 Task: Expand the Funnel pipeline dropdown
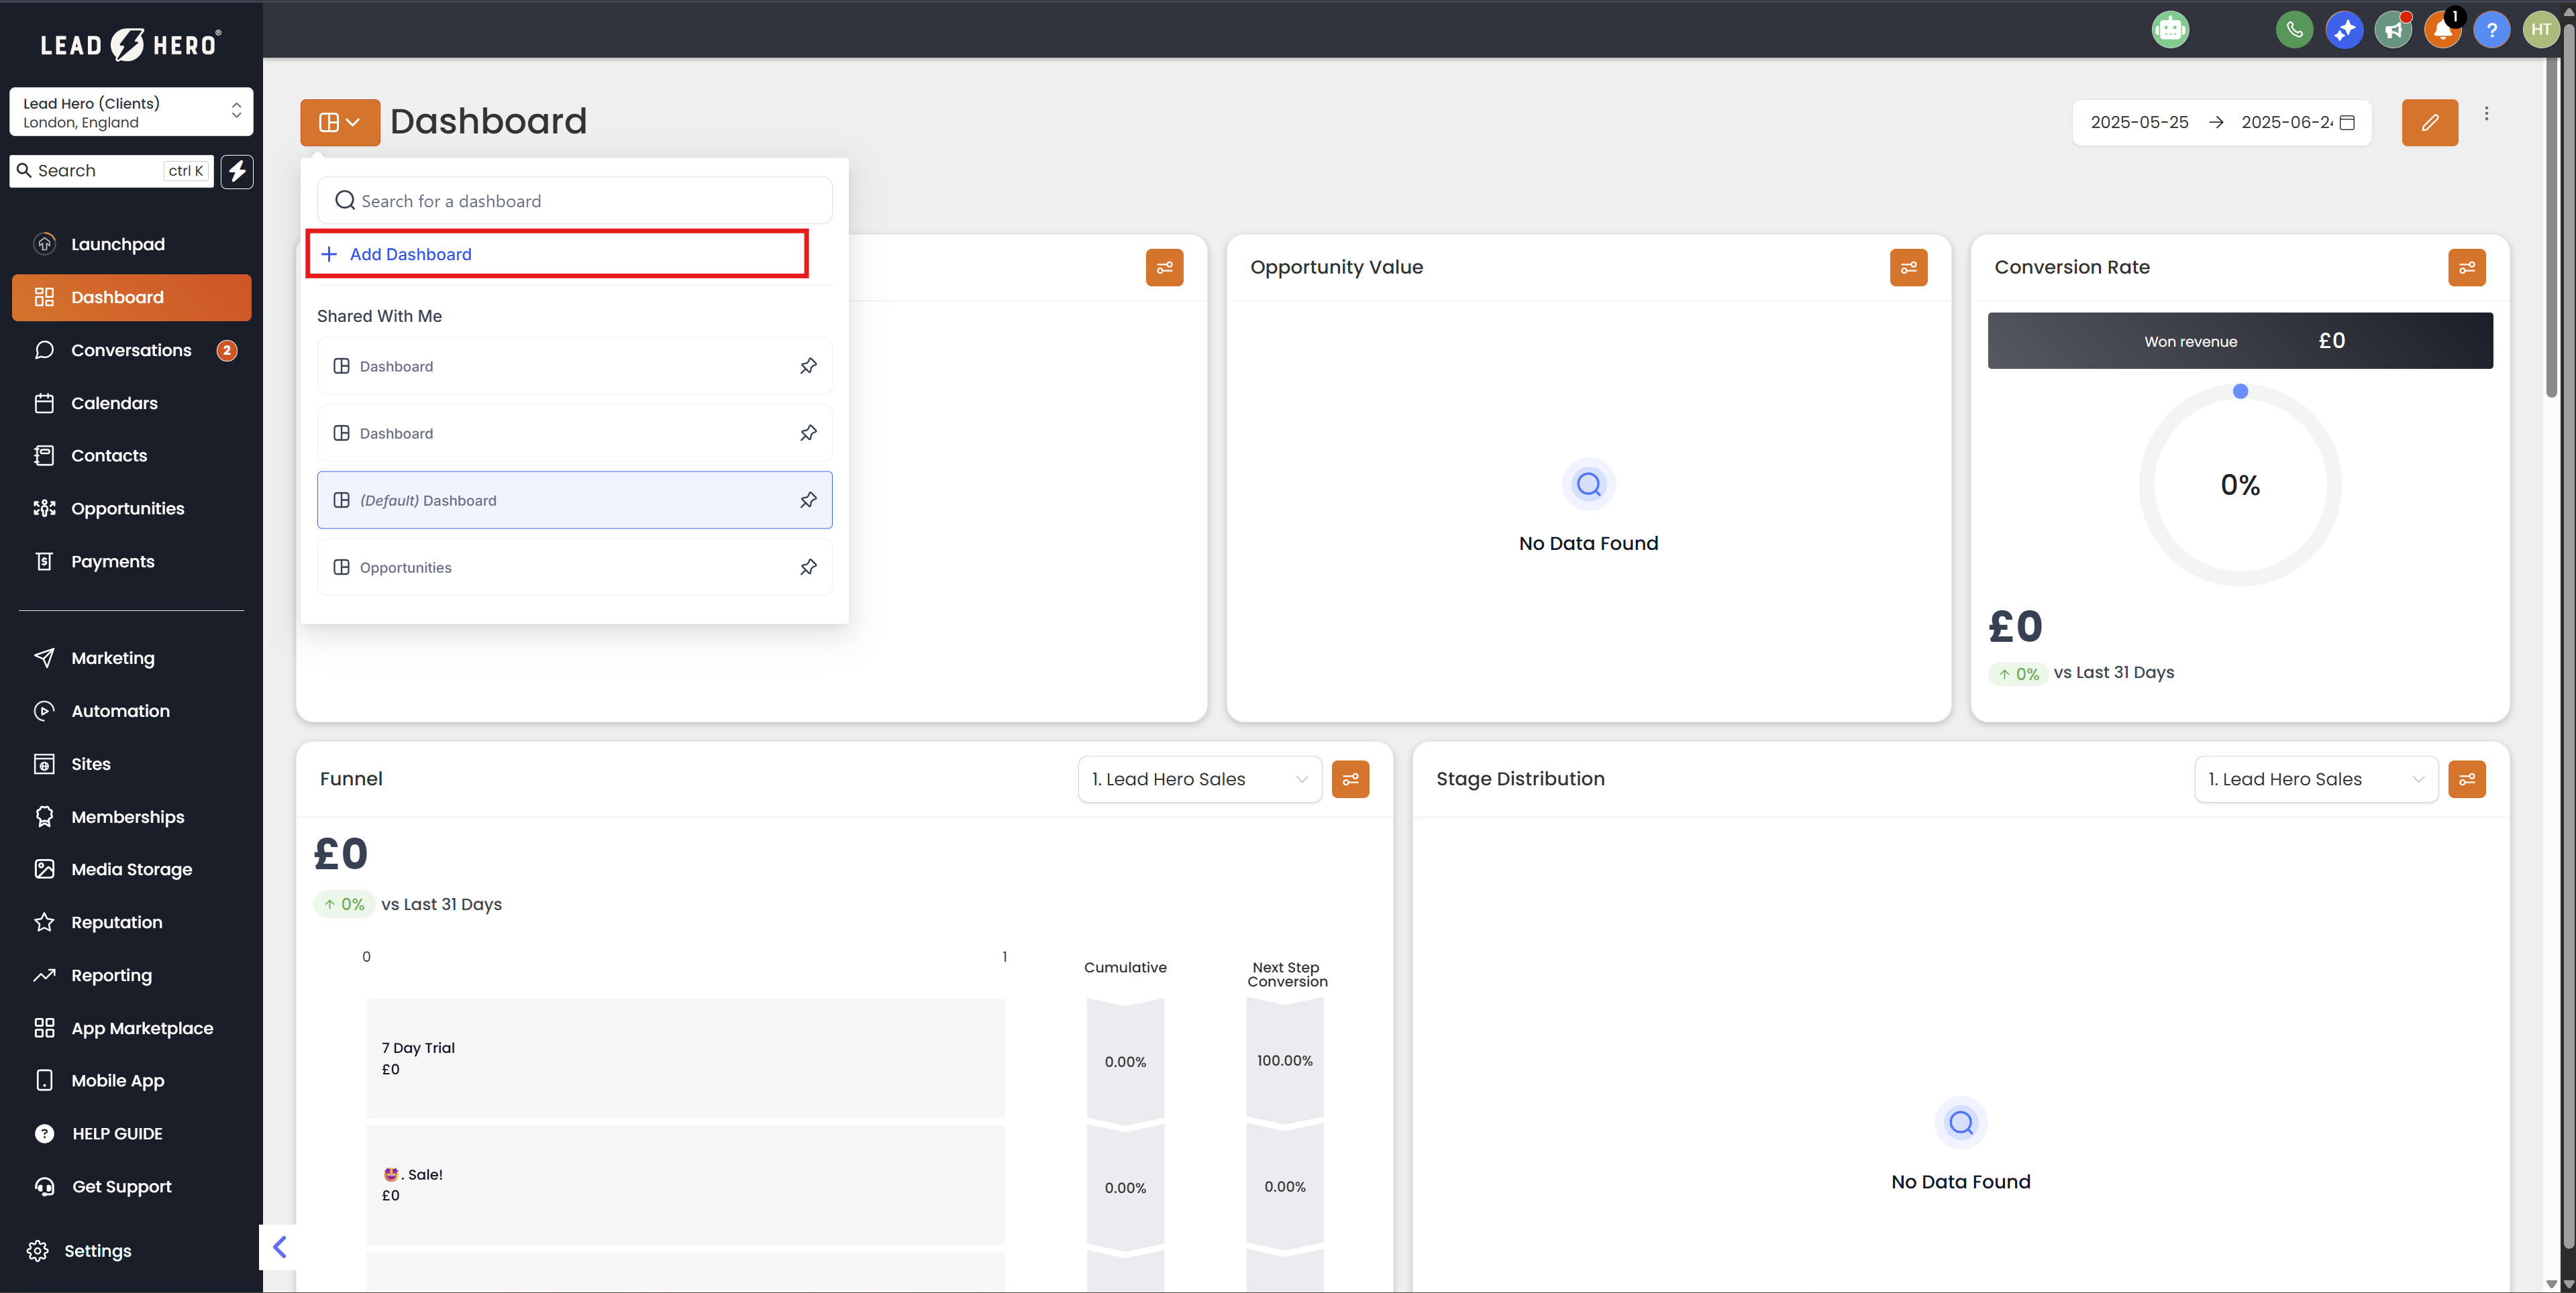pyautogui.click(x=1199, y=779)
